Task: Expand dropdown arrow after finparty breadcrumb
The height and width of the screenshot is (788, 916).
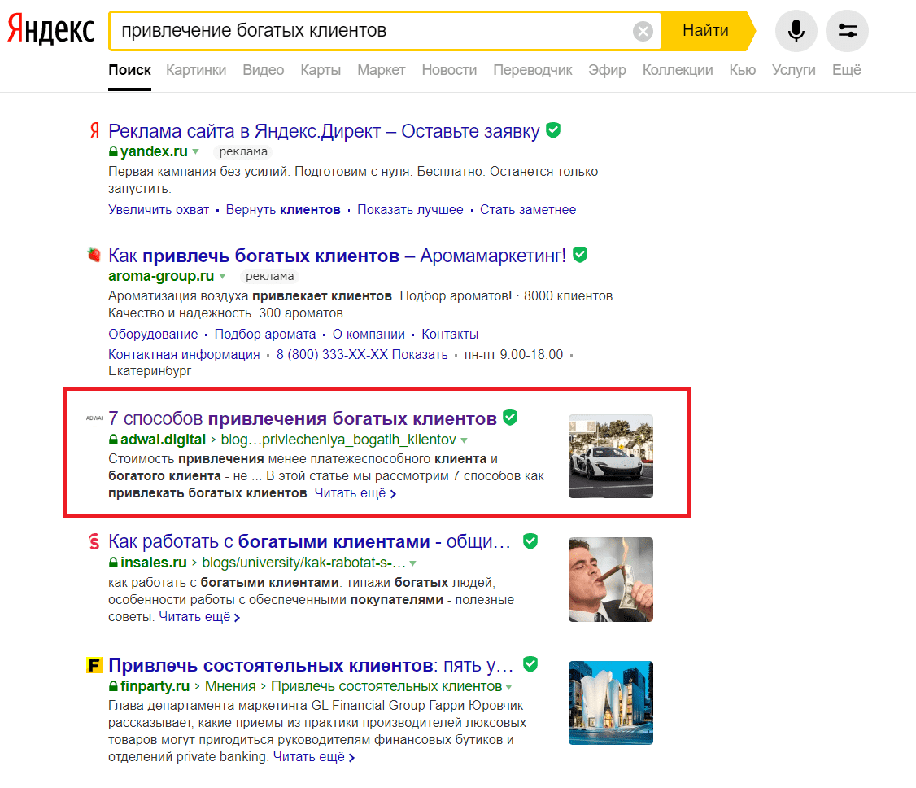Action: [508, 686]
